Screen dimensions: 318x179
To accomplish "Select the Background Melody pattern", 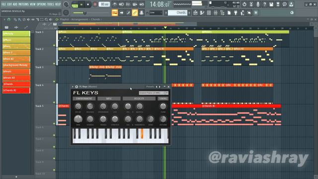I will tap(16, 65).
